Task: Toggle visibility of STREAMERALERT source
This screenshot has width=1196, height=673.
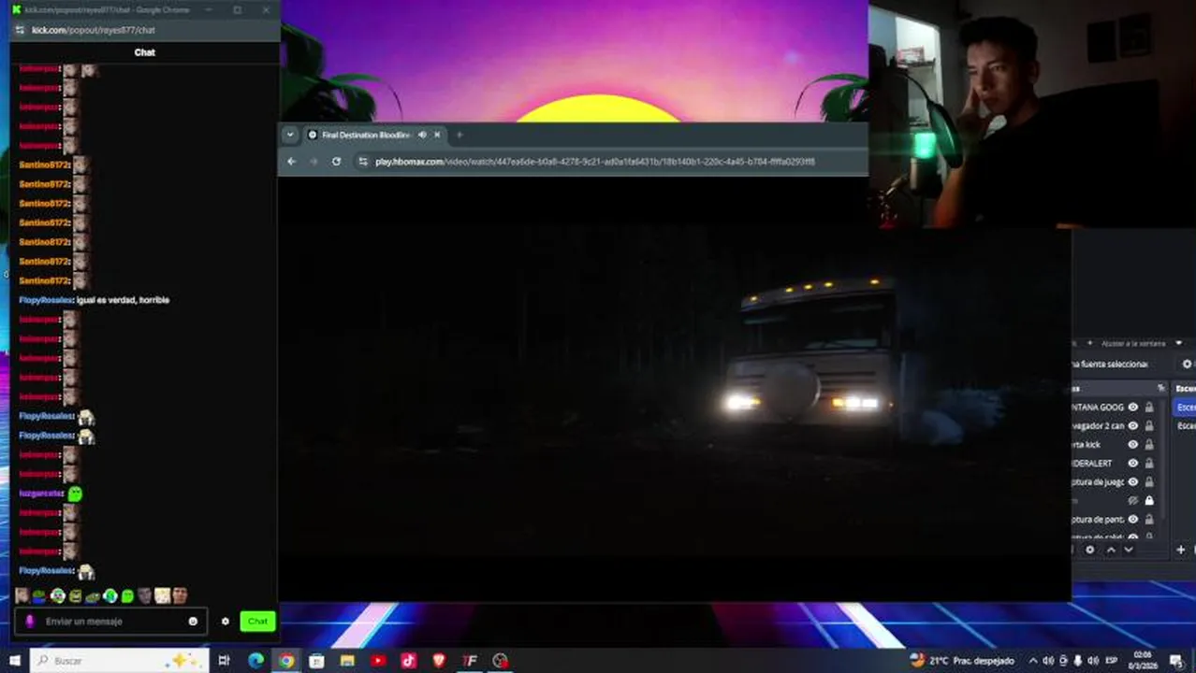Action: click(x=1133, y=464)
